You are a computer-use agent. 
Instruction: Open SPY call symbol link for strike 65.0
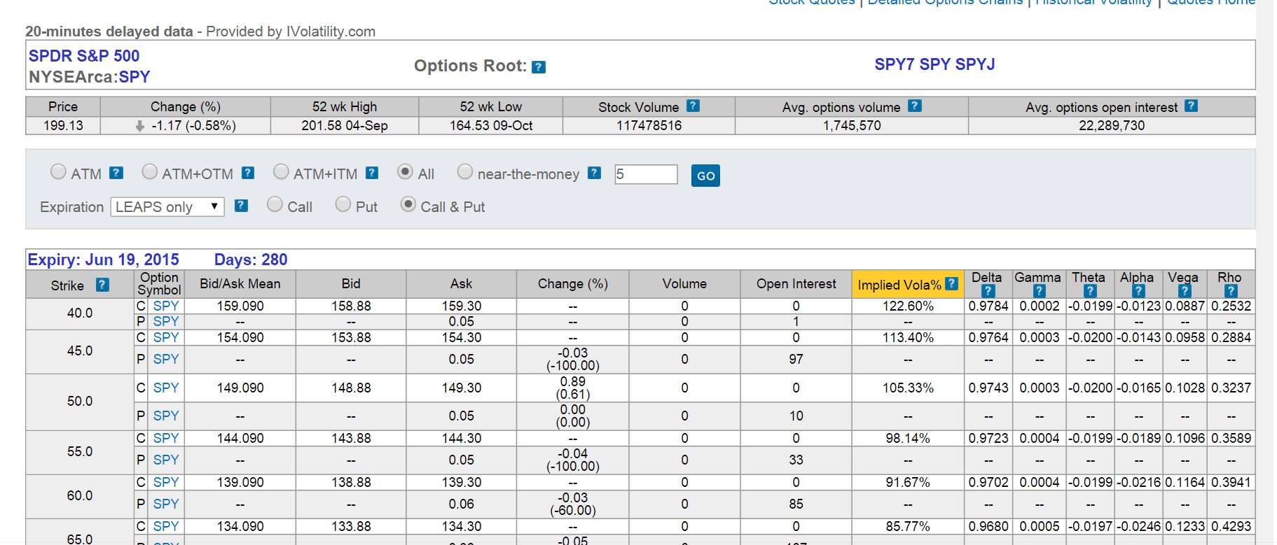(x=166, y=526)
